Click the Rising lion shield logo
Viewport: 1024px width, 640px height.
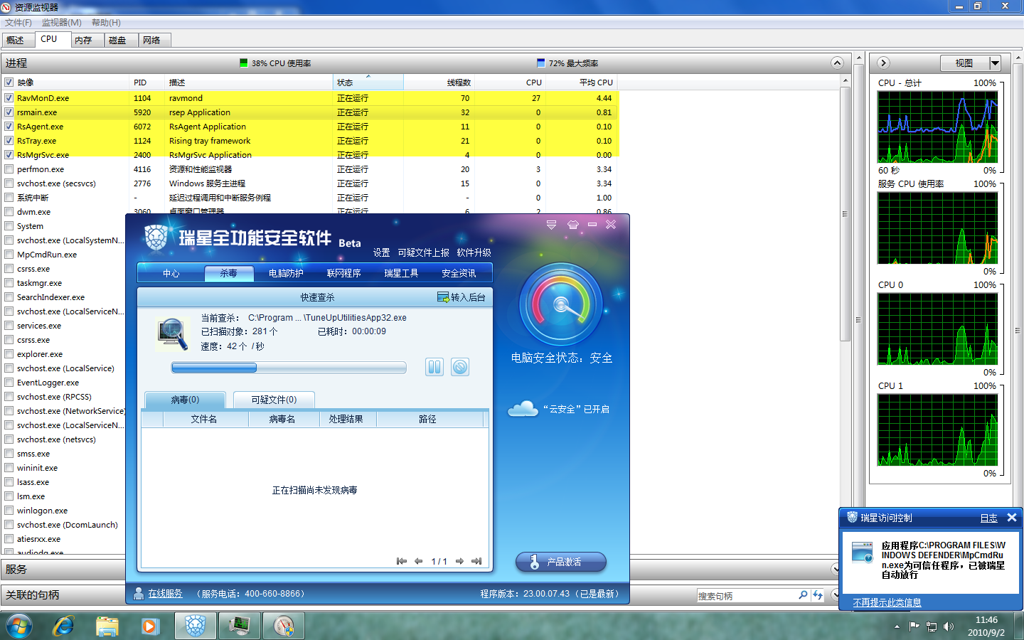pyautogui.click(x=156, y=238)
